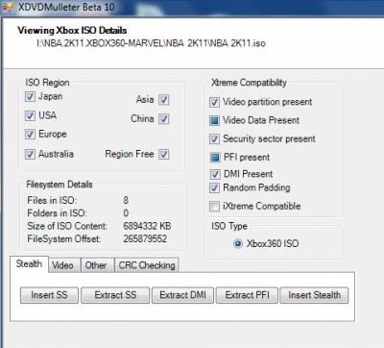This screenshot has width=384, height=348.
Task: Click the Extract DMI button
Action: coord(182,295)
